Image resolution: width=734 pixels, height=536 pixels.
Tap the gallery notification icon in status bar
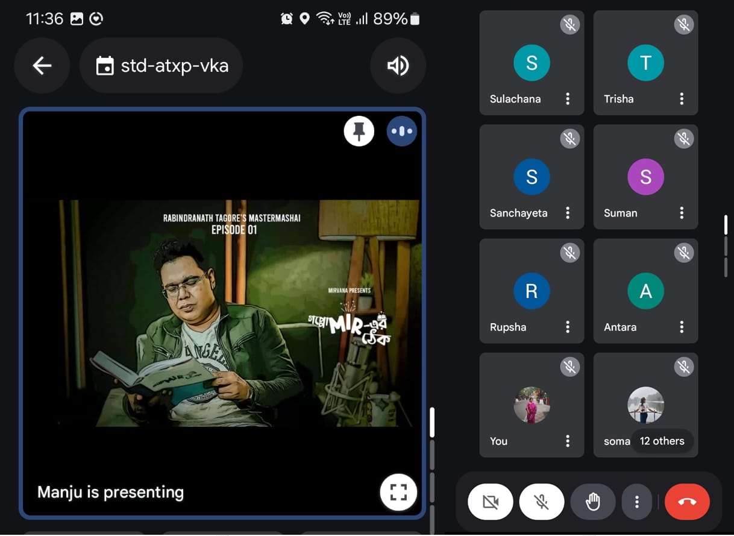click(x=77, y=19)
